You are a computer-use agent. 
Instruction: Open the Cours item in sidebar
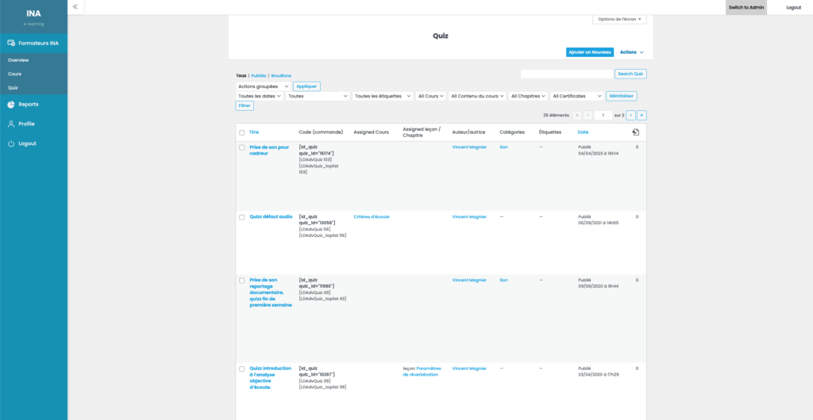coord(14,74)
